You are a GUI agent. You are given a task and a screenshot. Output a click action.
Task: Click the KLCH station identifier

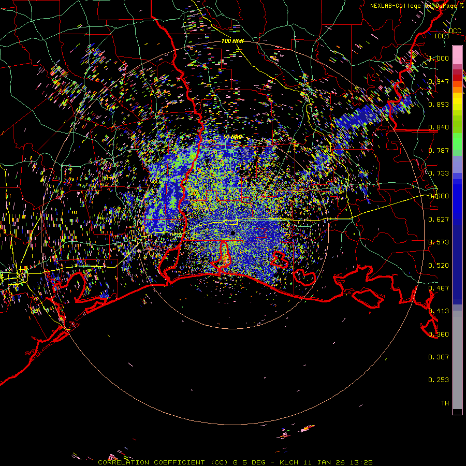pyautogui.click(x=289, y=462)
